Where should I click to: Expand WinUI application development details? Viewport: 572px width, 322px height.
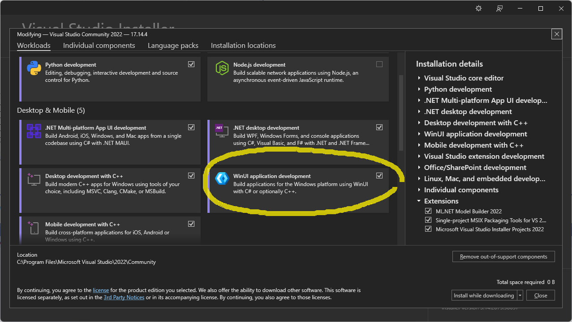tap(419, 134)
